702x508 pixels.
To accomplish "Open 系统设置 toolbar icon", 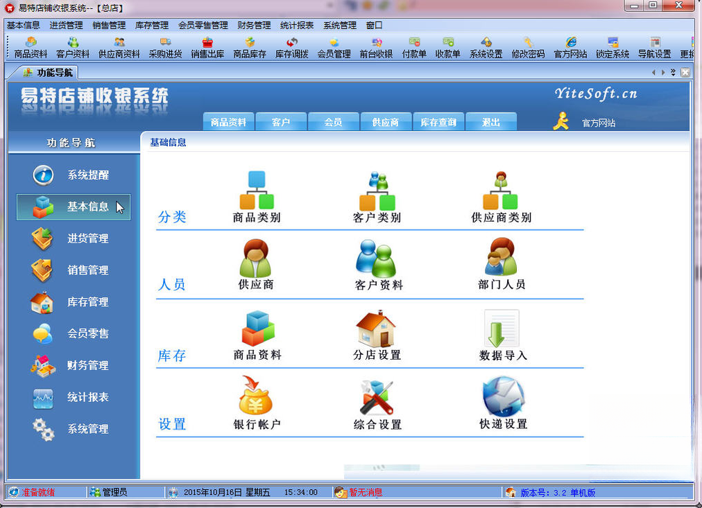I will point(486,49).
